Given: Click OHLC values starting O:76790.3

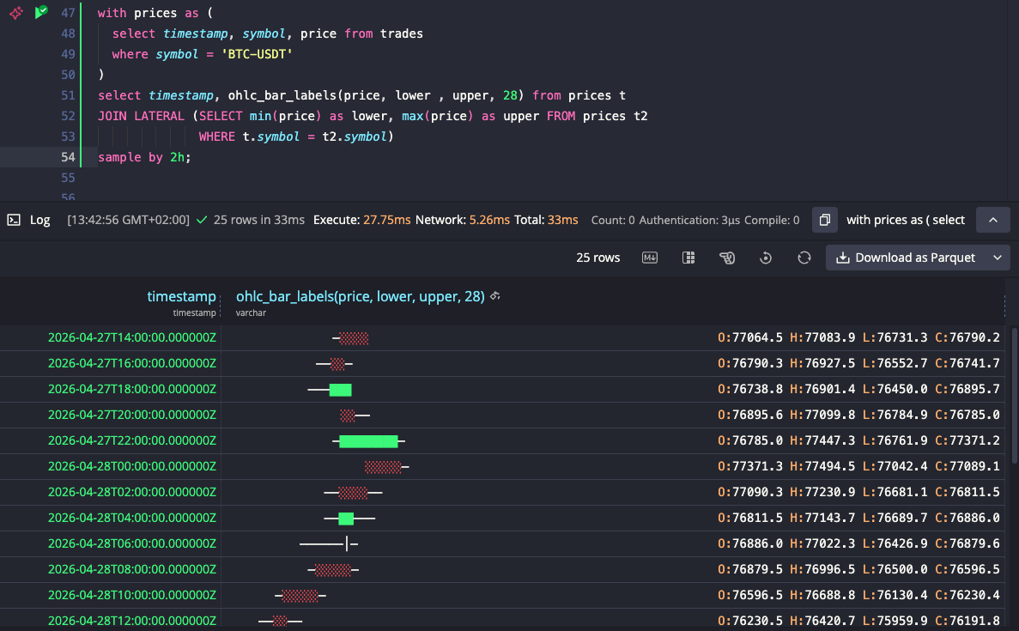Looking at the screenshot, I should coord(858,363).
